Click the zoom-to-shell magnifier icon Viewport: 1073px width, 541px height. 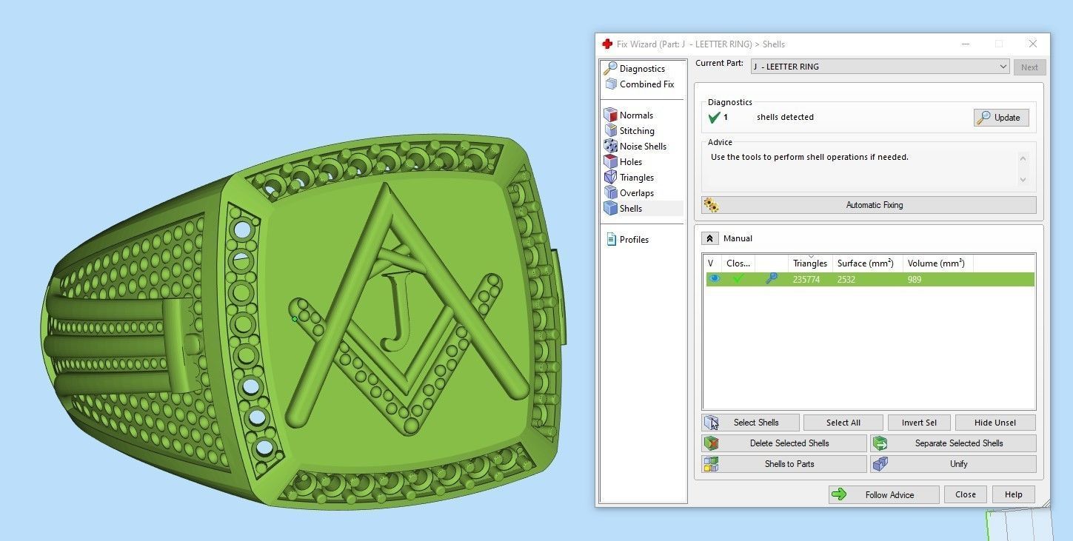(x=771, y=279)
